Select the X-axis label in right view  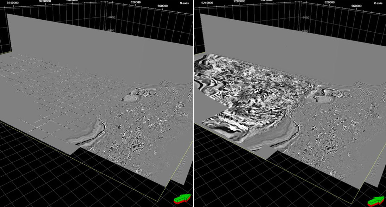coord(378,3)
